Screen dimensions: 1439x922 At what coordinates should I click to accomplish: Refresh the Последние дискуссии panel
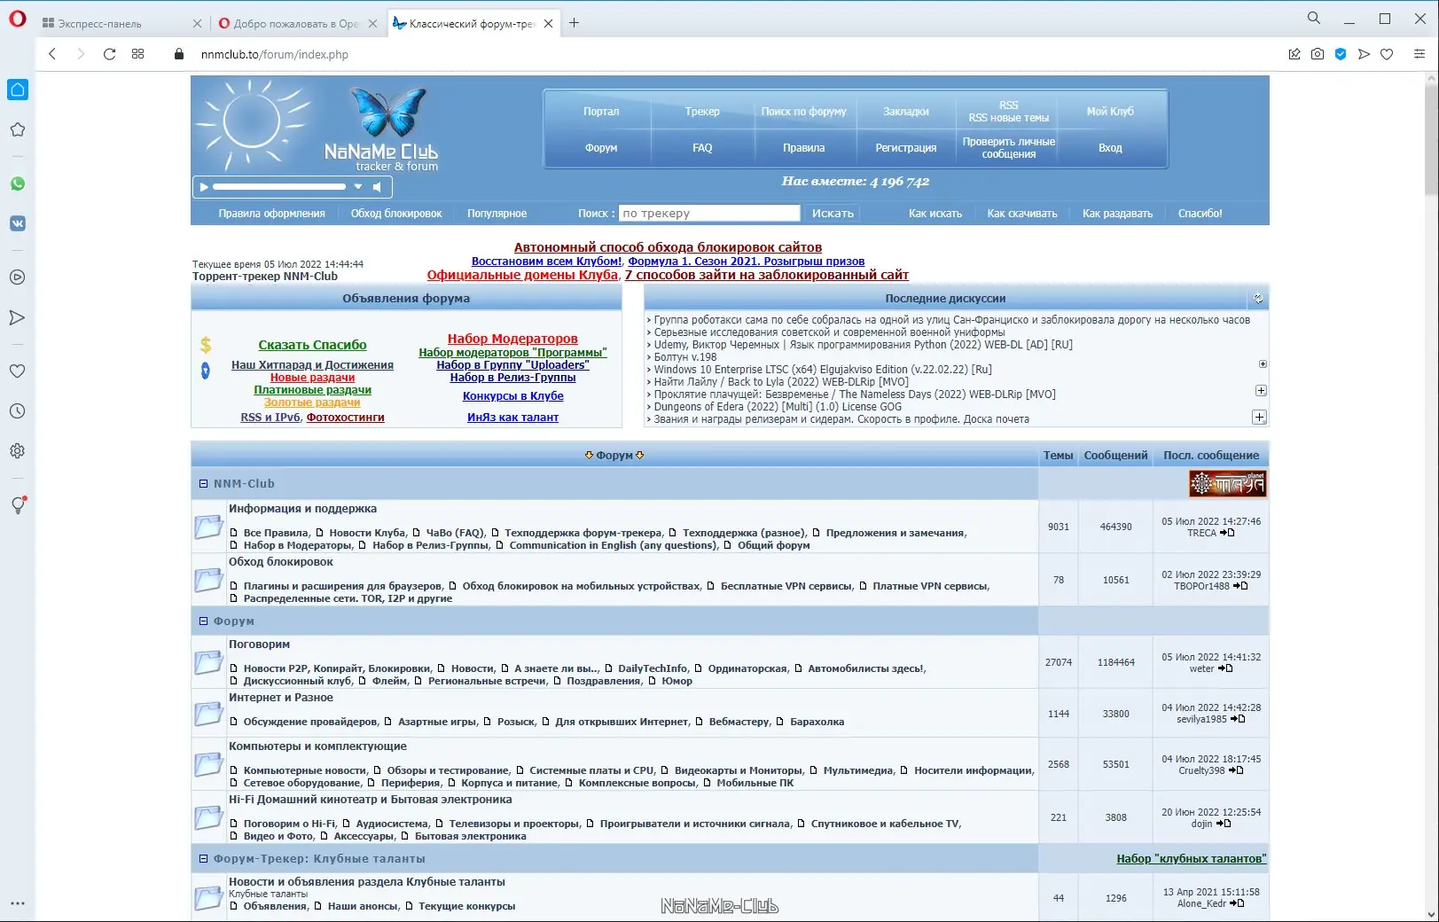pos(1258,299)
